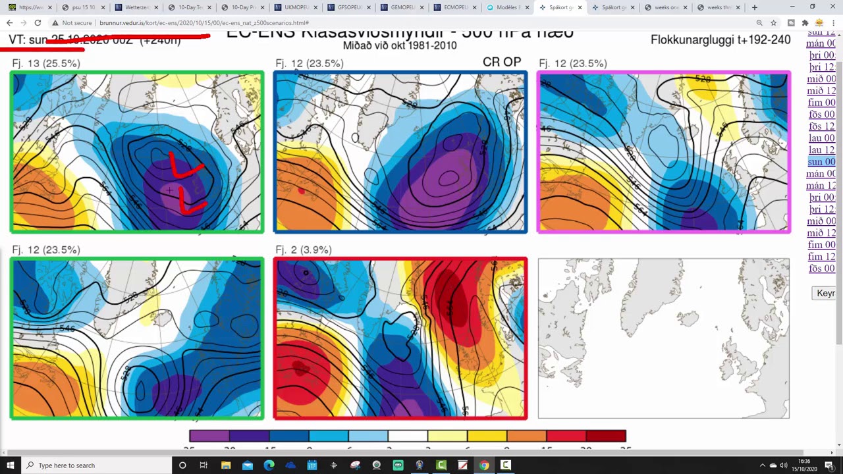Bookmark this page with the star icon
This screenshot has height=474, width=843.
click(x=774, y=22)
